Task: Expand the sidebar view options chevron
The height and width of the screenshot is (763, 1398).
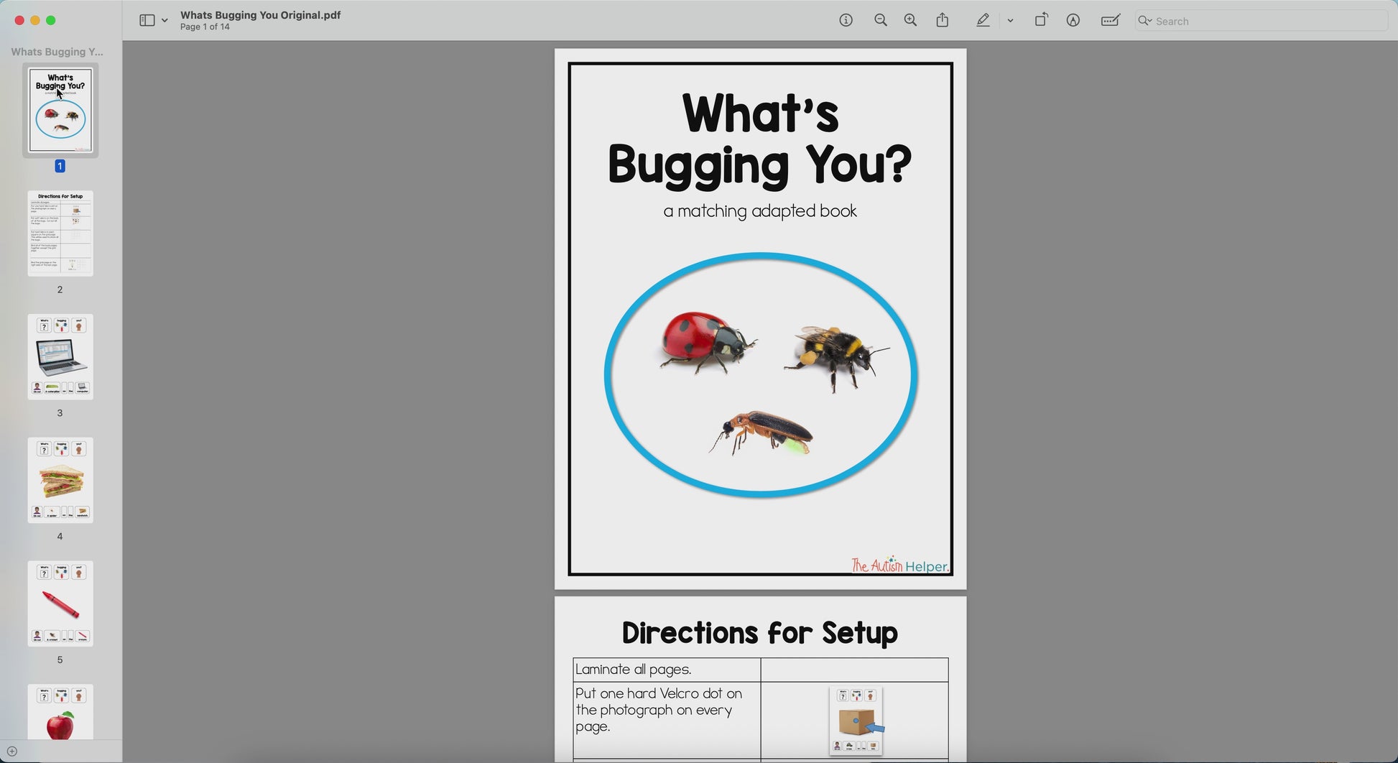Action: click(165, 21)
